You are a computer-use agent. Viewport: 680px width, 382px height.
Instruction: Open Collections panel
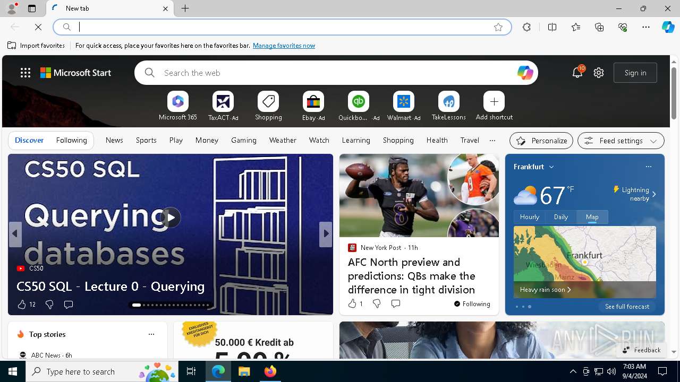[x=599, y=27]
